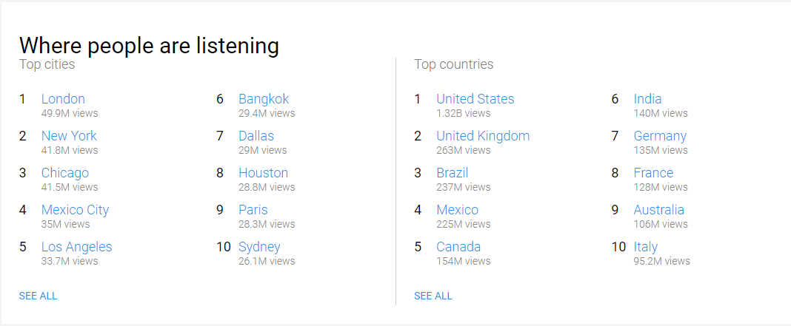This screenshot has height=326, width=791.
Task: Select Canada in top countries
Action: click(x=458, y=247)
